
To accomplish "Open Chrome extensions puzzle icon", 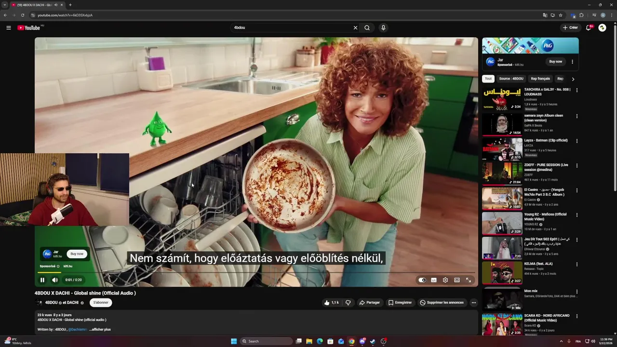I will [x=581, y=15].
